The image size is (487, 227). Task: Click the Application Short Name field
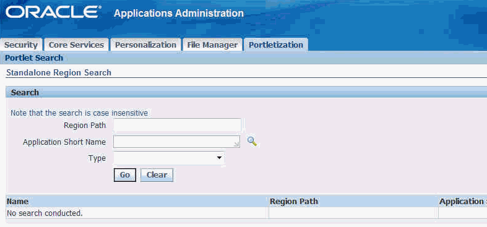point(176,142)
